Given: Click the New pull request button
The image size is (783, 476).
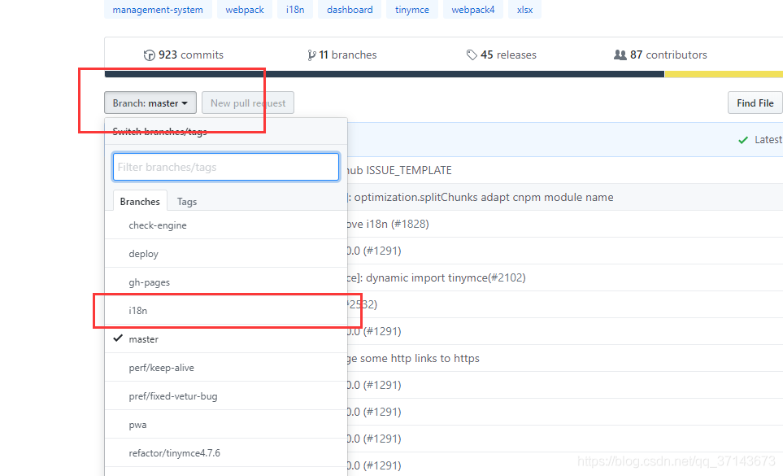Looking at the screenshot, I should 248,103.
